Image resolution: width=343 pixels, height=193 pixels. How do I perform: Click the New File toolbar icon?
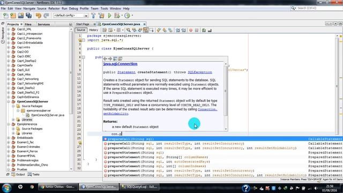[6, 16]
